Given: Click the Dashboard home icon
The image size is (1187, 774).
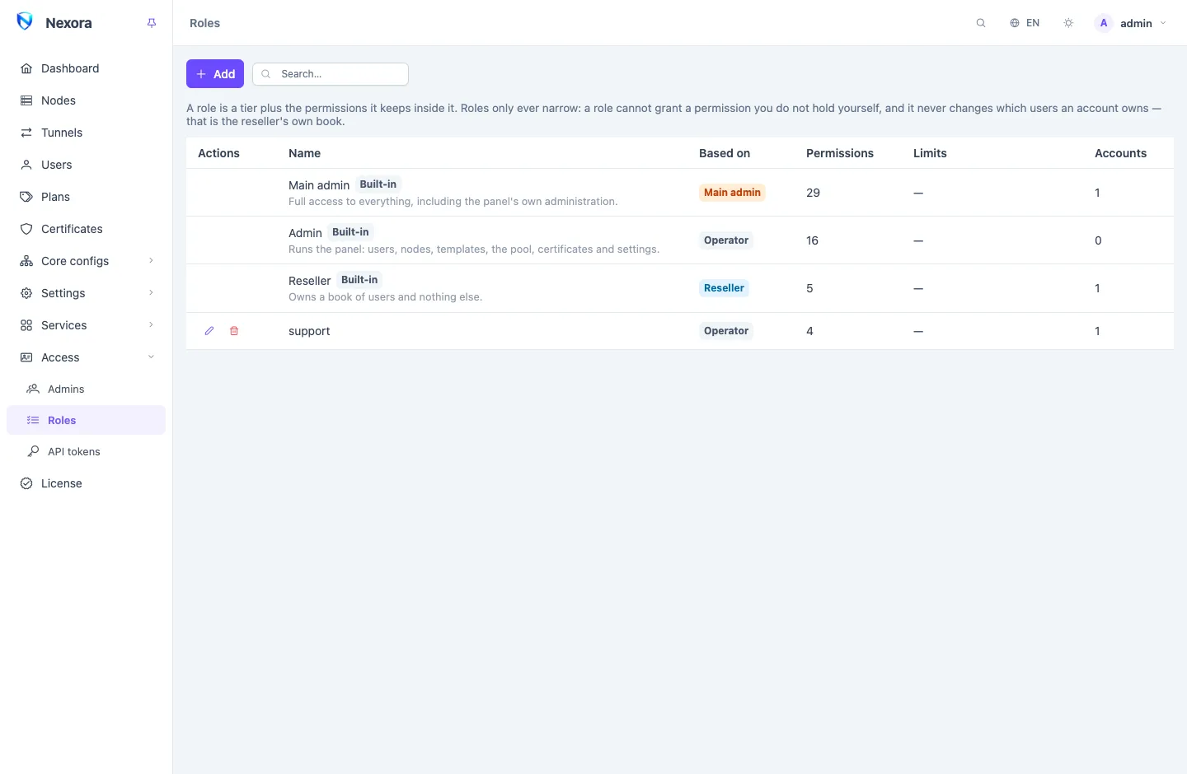Looking at the screenshot, I should tap(26, 68).
